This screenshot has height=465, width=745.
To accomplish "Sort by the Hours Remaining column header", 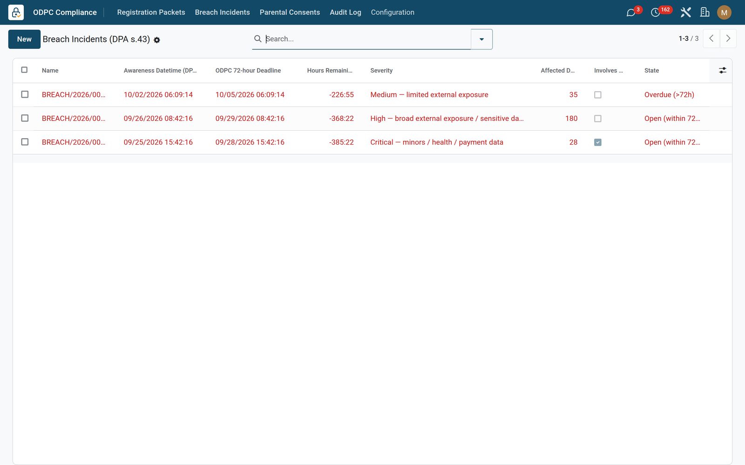I will tap(330, 71).
